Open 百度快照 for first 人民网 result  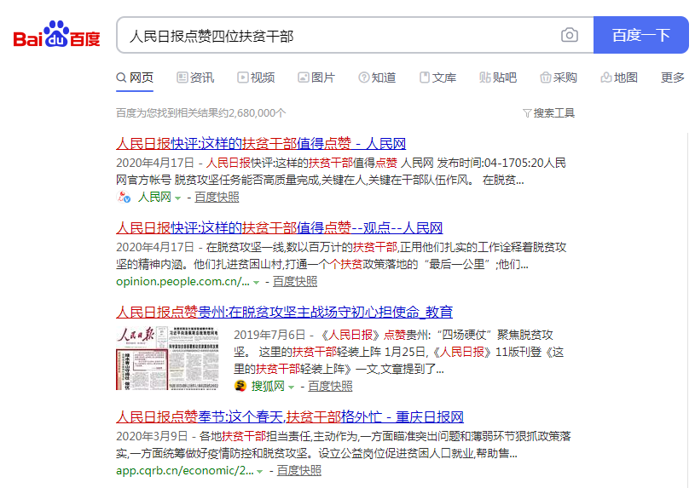pyautogui.click(x=217, y=197)
